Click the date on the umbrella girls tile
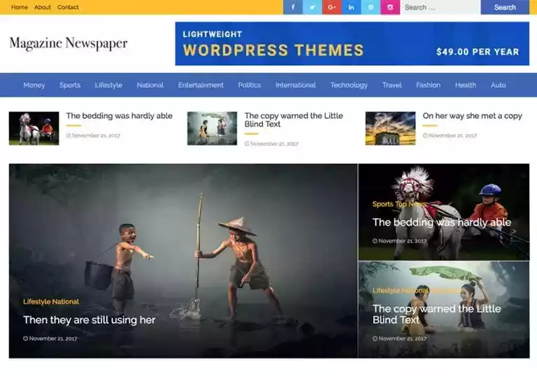Image resolution: width=537 pixels, height=376 pixels. point(403,338)
